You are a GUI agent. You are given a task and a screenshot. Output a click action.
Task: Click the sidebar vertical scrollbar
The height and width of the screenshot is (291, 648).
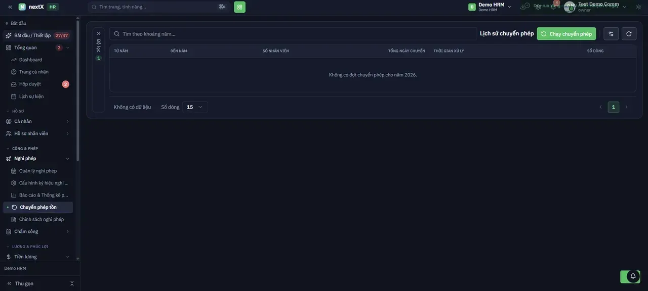pos(77,91)
